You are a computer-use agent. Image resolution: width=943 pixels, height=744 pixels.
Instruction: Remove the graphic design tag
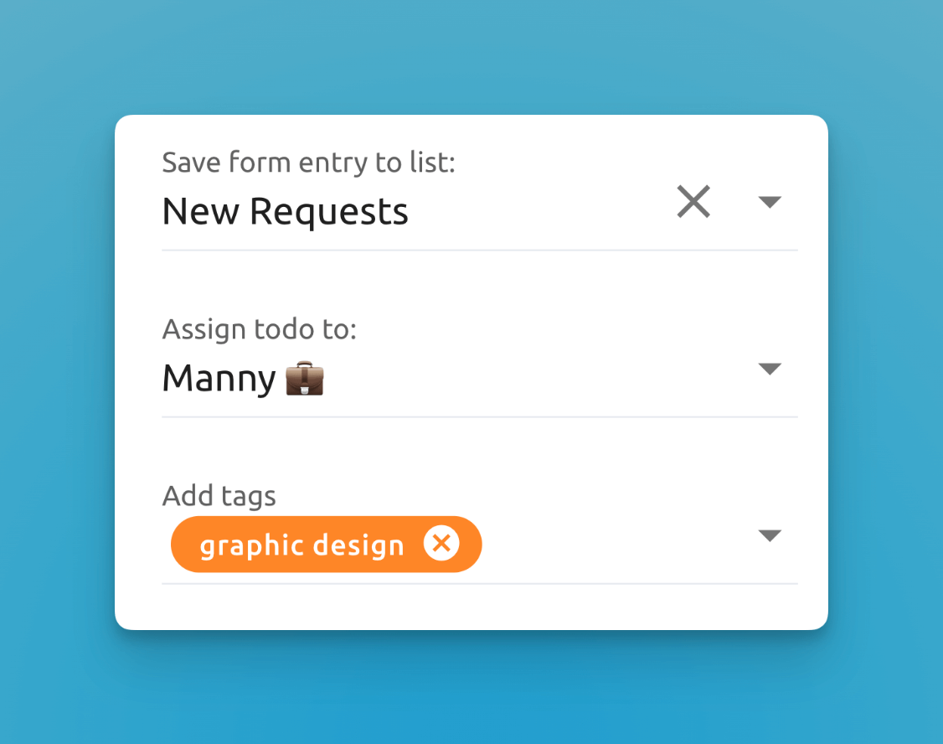tap(441, 545)
